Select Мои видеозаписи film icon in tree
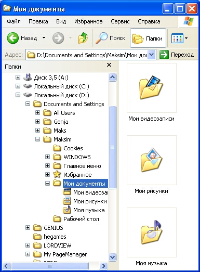The image size is (200, 272). (x=67, y=192)
